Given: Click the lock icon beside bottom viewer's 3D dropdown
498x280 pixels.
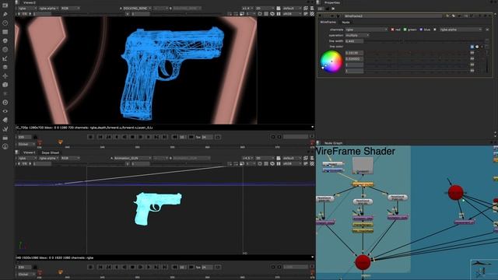Looking at the screenshot, I should pos(279,158).
